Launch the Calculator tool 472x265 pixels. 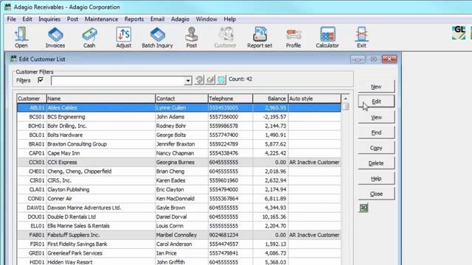click(327, 38)
